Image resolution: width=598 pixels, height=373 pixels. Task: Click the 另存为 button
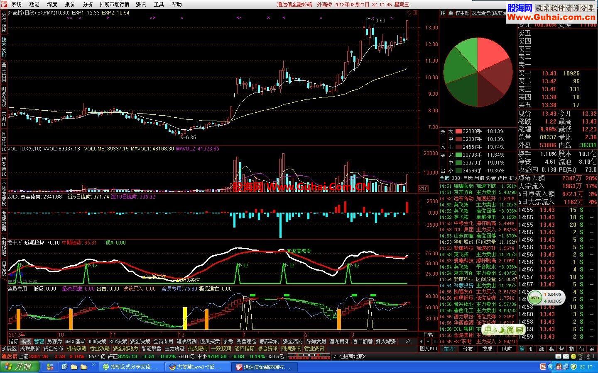point(54,342)
